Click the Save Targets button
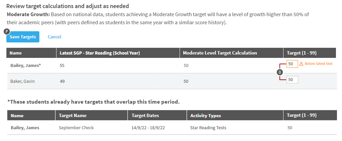Image resolution: width=342 pixels, height=141 pixels. tap(23, 37)
